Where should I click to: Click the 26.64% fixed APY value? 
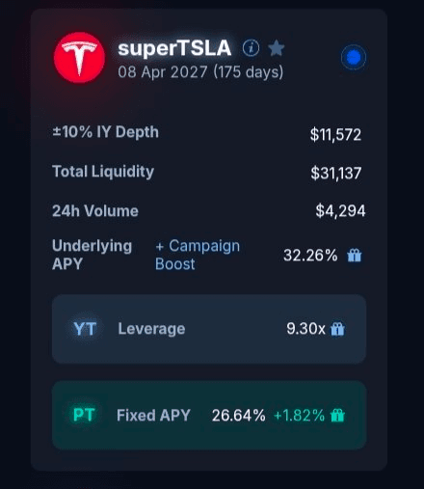[x=239, y=416]
